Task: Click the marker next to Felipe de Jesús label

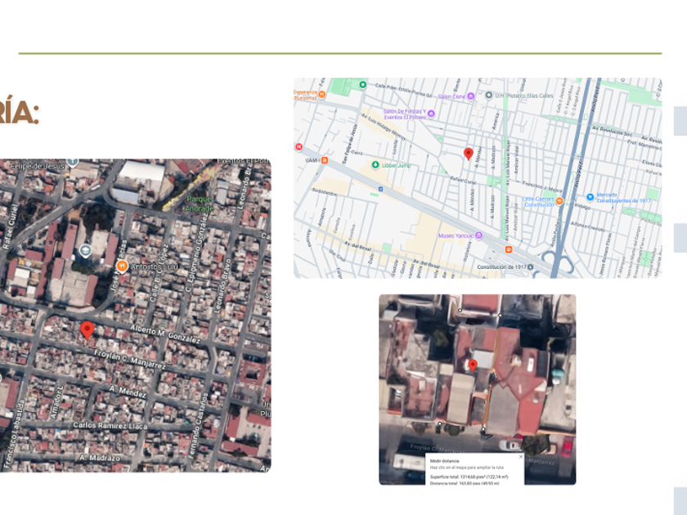Action: pos(73,163)
